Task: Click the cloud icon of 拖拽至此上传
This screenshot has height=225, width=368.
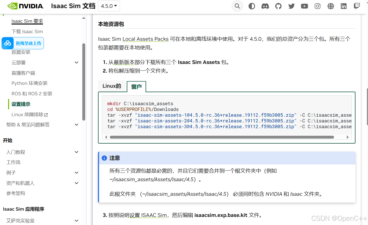Action: pos(8,43)
